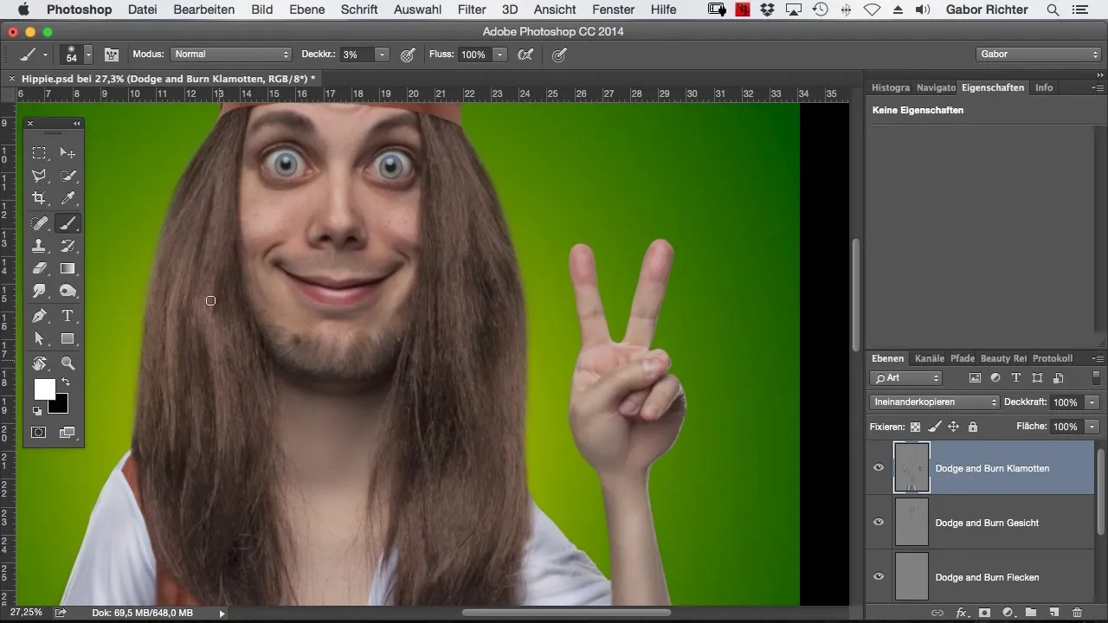The image size is (1108, 623).
Task: Open the Bild menu
Action: (262, 10)
